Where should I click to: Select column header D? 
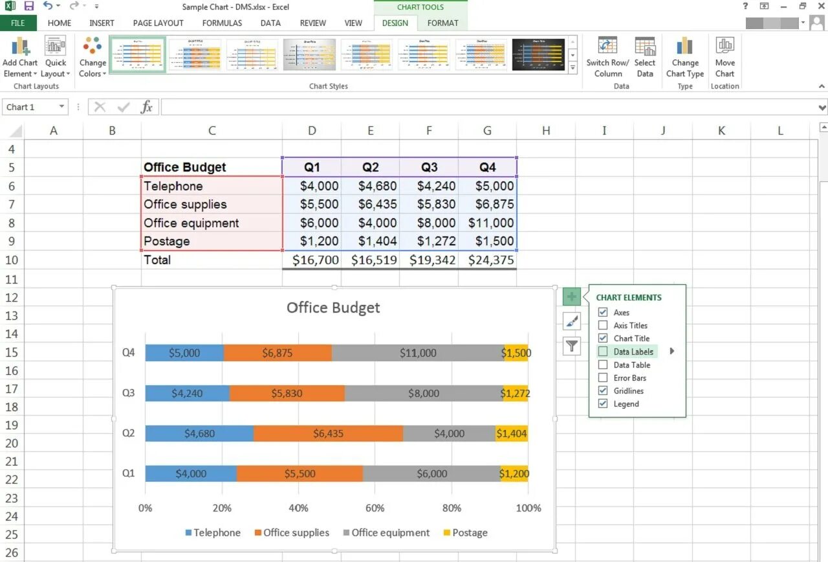(312, 131)
